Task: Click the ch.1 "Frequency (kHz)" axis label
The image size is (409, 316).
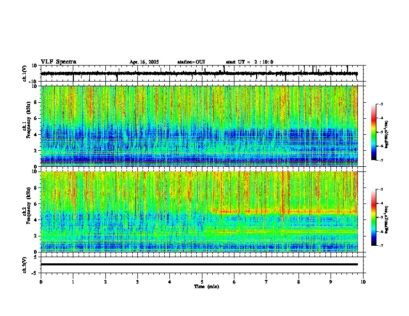Action: click(x=28, y=120)
